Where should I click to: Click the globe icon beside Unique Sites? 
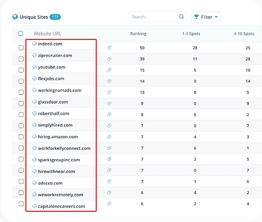coord(15,17)
